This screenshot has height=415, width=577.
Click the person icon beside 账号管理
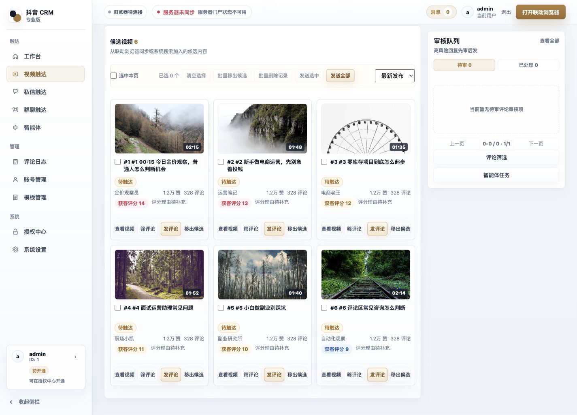(15, 180)
